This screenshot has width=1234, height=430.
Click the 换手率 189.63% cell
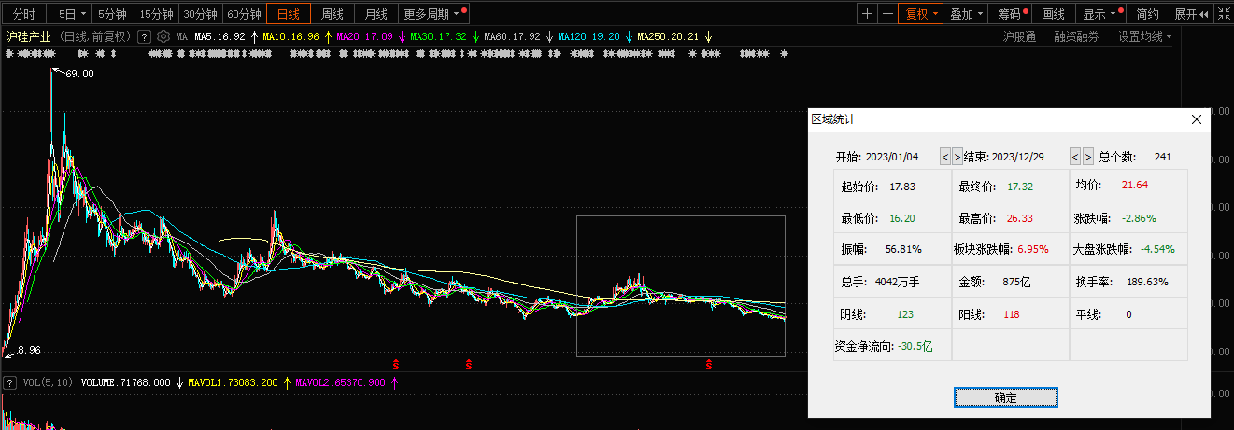[x=1128, y=281]
